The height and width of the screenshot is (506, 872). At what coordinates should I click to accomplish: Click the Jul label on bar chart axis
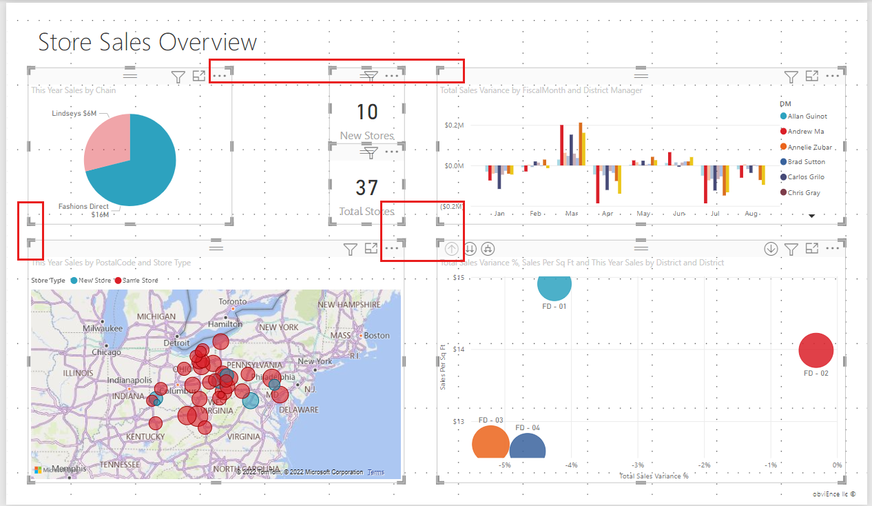[716, 214]
